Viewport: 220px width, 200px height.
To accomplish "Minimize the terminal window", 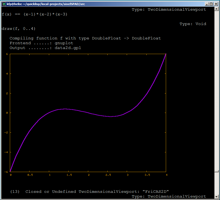I will point(207,4).
